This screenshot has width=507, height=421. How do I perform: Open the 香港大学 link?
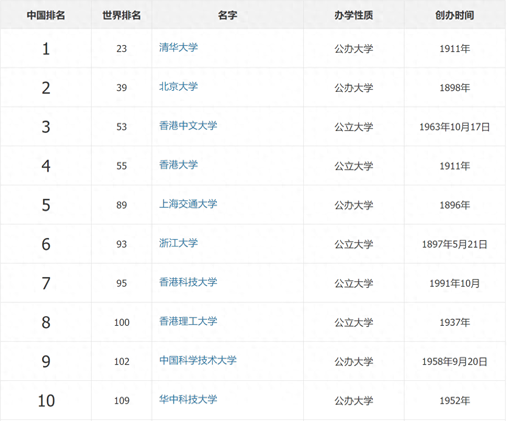pos(178,165)
